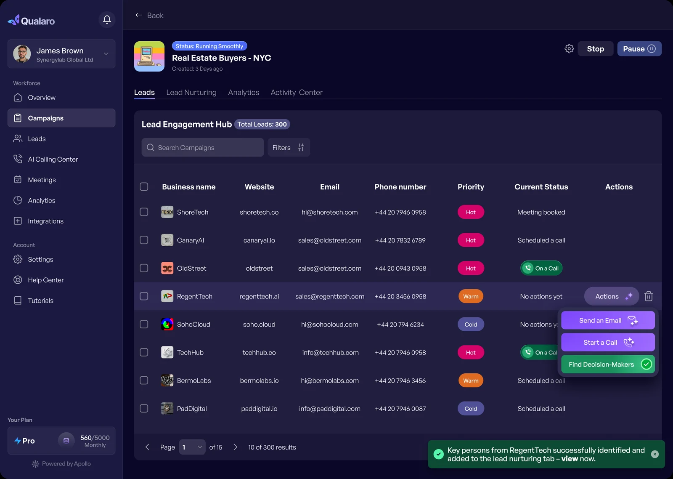Delete the RegentTech lead with trash icon

(x=649, y=296)
